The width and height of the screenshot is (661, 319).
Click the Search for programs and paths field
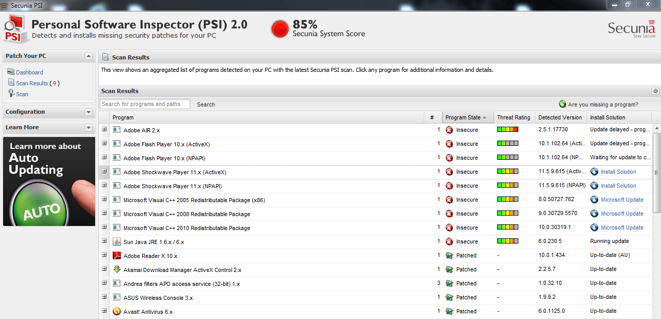pos(145,104)
